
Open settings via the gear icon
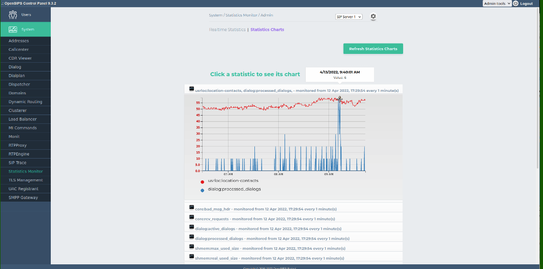373,17
